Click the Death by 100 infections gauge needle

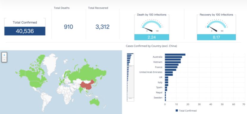(148, 29)
